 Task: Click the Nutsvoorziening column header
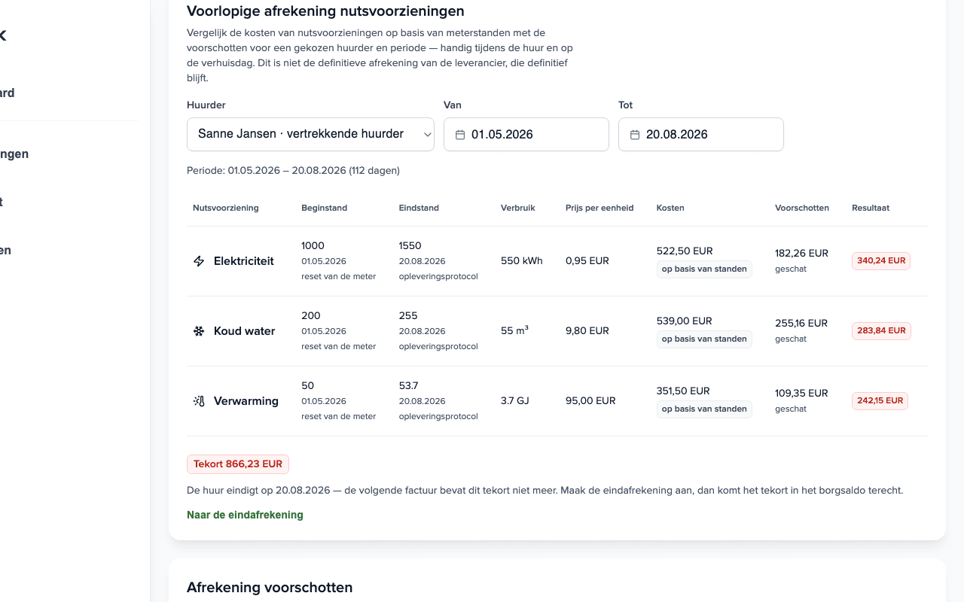point(226,208)
